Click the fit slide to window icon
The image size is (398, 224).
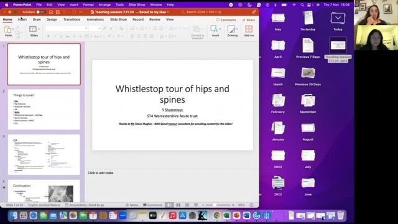click(x=251, y=205)
